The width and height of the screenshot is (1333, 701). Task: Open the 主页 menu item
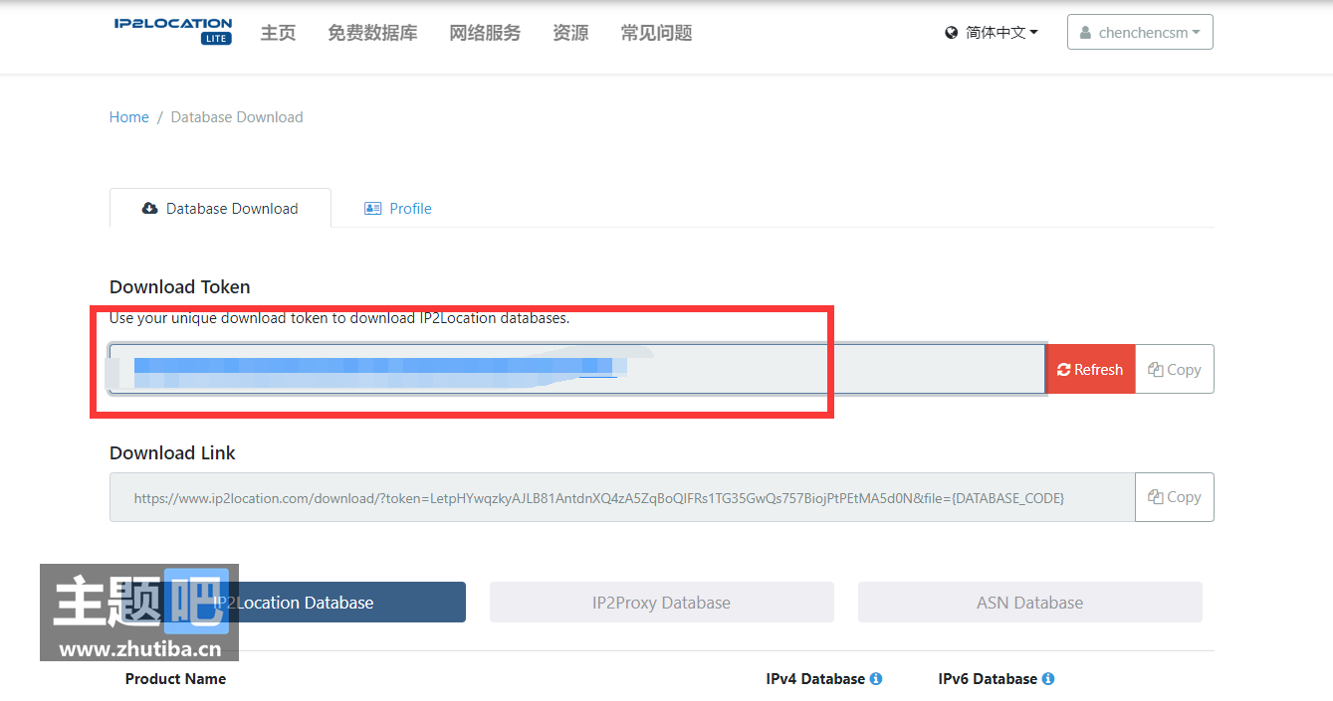(x=278, y=33)
